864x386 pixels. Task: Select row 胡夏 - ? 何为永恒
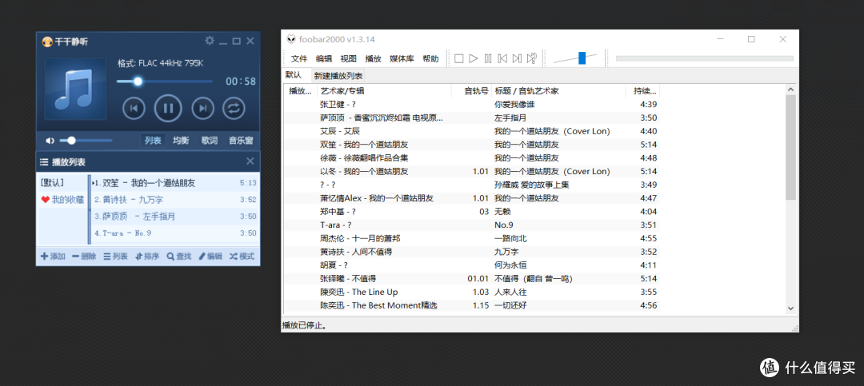click(x=472, y=265)
